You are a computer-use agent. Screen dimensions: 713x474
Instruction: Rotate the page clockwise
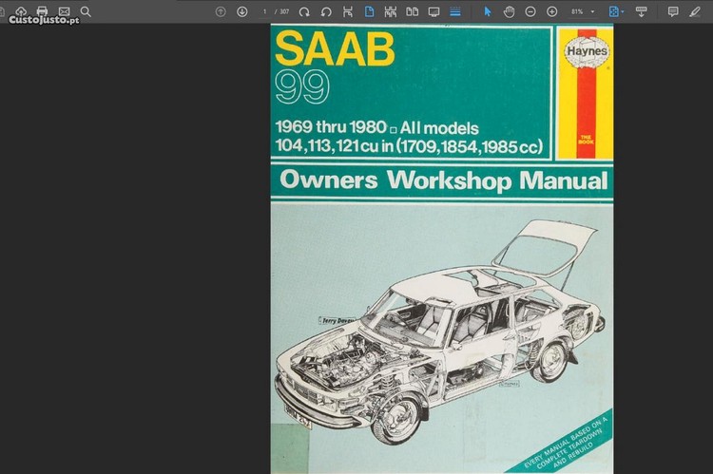tap(304, 11)
